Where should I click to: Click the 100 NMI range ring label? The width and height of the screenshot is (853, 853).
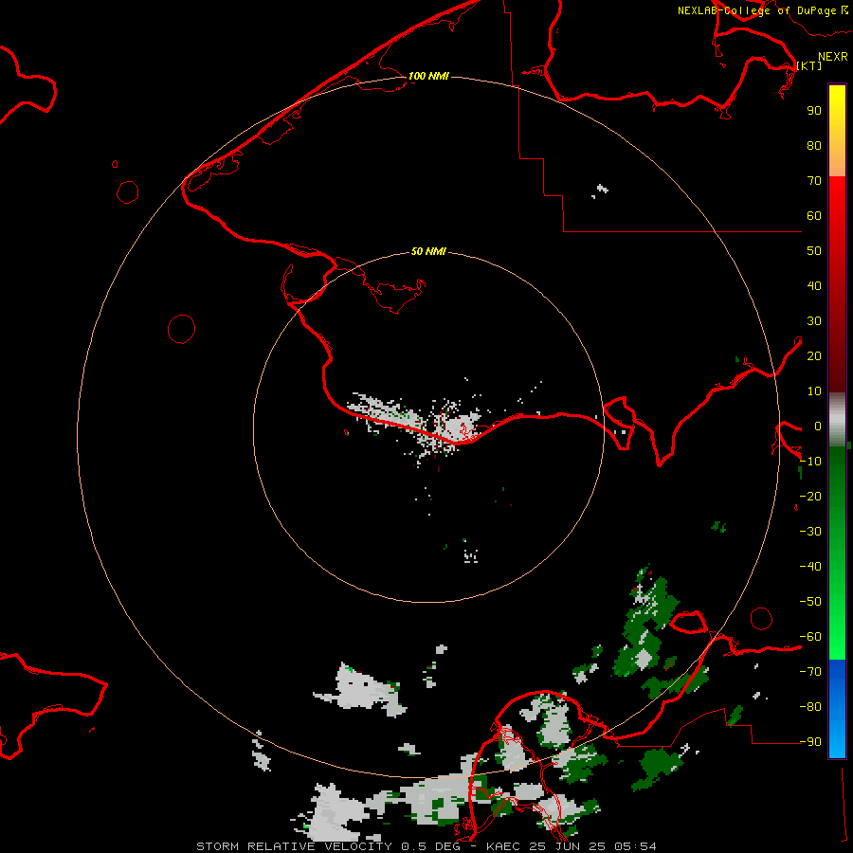click(x=428, y=76)
